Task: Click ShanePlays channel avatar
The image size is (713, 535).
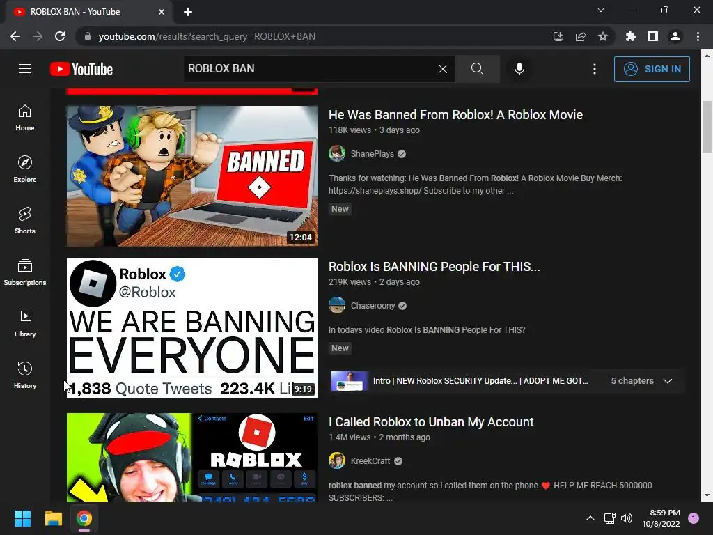Action: 337,154
